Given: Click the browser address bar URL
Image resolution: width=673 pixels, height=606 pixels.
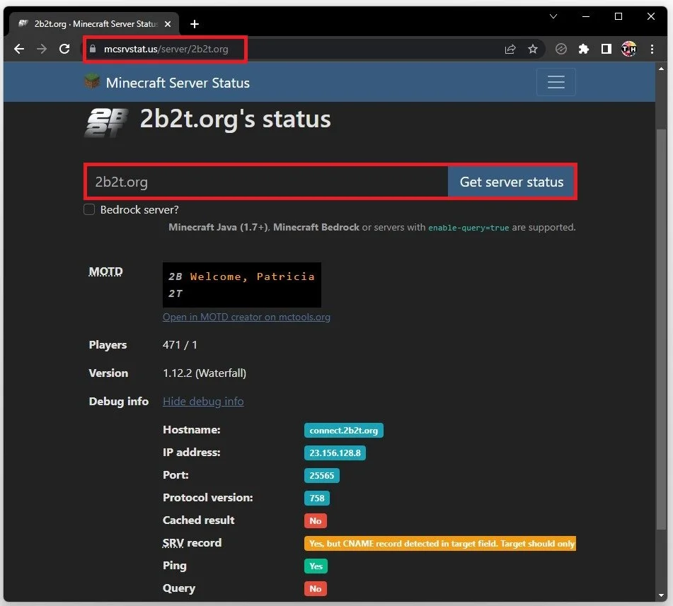Looking at the screenshot, I should coord(166,49).
